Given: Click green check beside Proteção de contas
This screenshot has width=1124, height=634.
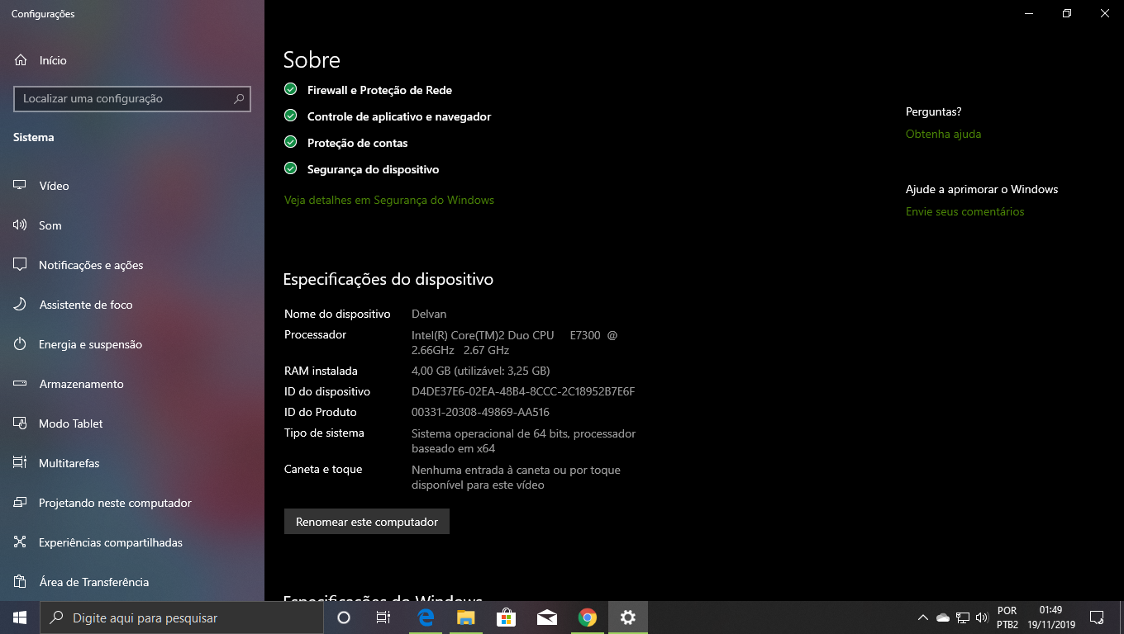Looking at the screenshot, I should point(290,142).
